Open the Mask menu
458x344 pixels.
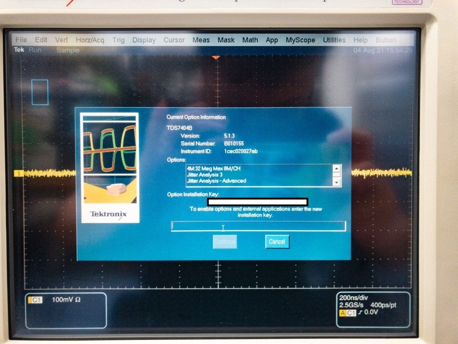pyautogui.click(x=226, y=40)
